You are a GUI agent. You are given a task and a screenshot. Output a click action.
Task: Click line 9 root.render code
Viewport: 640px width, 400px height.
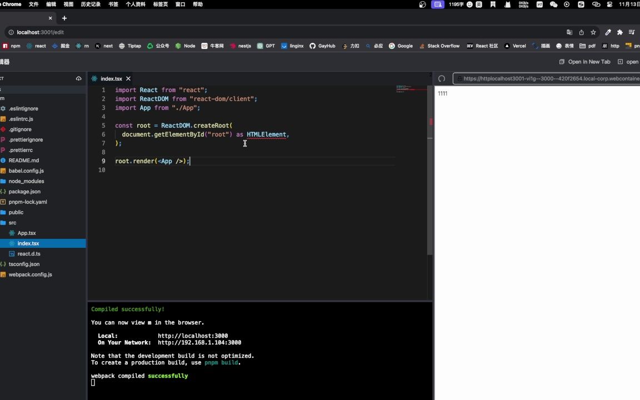click(x=152, y=161)
